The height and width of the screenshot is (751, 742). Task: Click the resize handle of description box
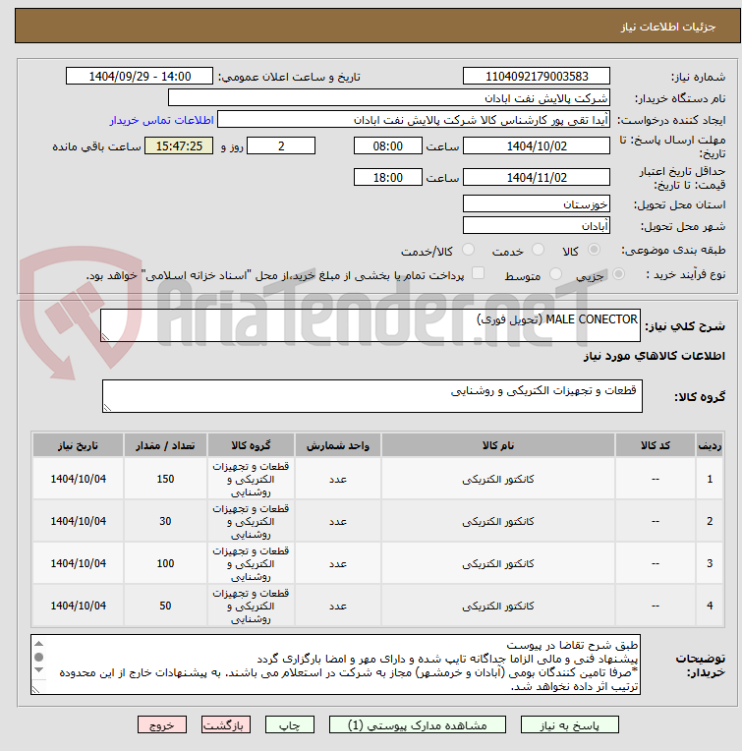point(105,337)
